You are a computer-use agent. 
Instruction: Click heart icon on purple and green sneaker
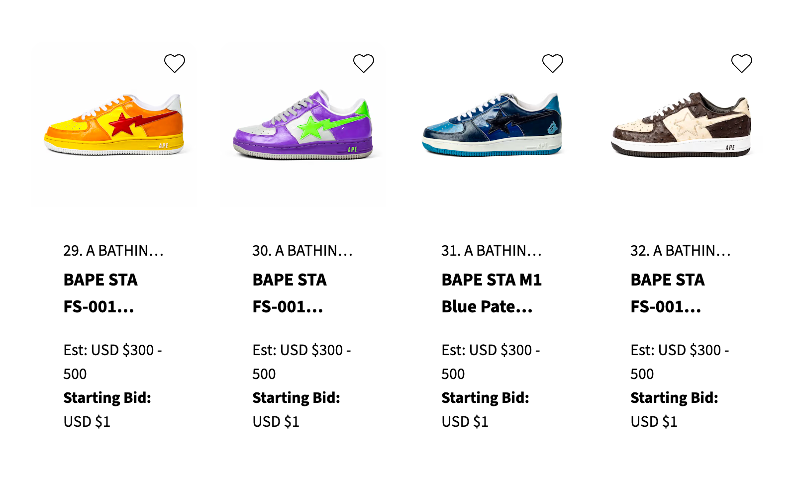(364, 64)
